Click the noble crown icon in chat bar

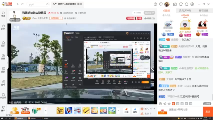click(x=169, y=104)
